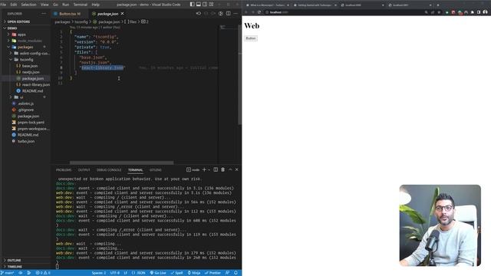
Task: Switch to the Output panel tab
Action: point(84,170)
